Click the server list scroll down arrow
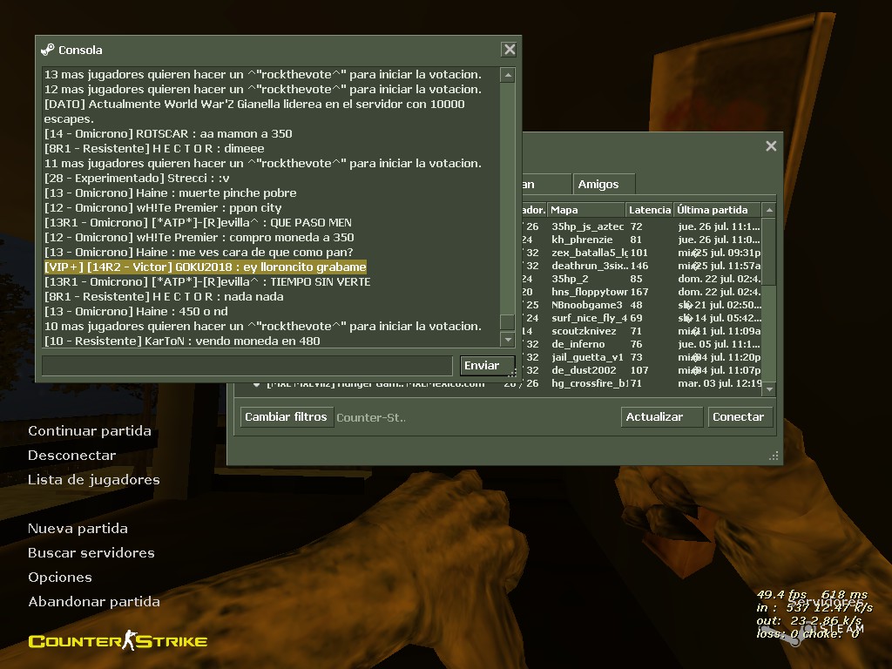The height and width of the screenshot is (669, 892). pyautogui.click(x=769, y=389)
